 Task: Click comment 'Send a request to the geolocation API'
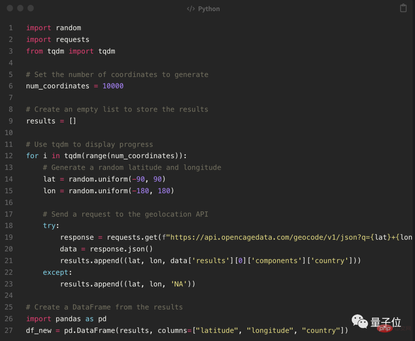125,214
